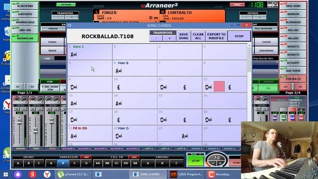Click the pink chord block in measure 12
The image size is (318, 179).
point(219,86)
